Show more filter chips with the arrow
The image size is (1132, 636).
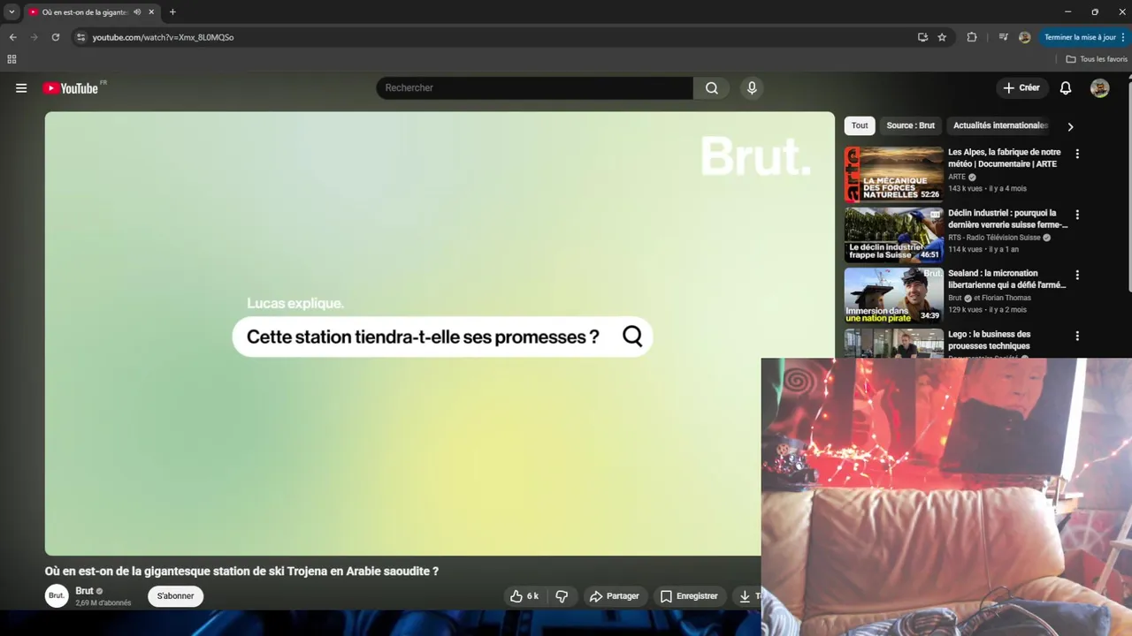click(1070, 126)
